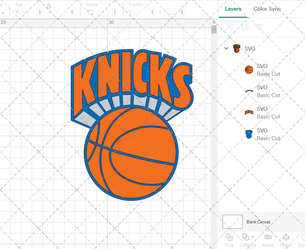This screenshot has width=305, height=249.
Task: Collapse the SVG group layer
Action: (226, 48)
